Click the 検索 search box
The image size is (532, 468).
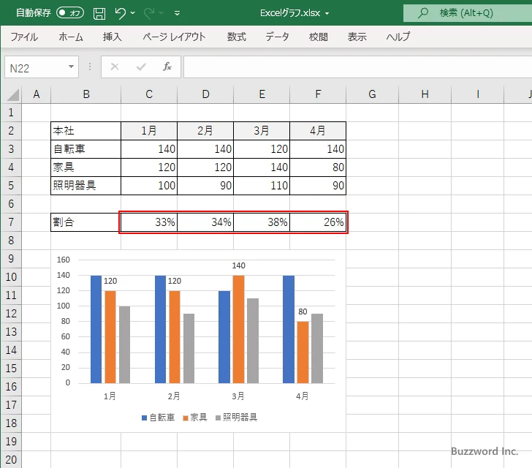468,13
